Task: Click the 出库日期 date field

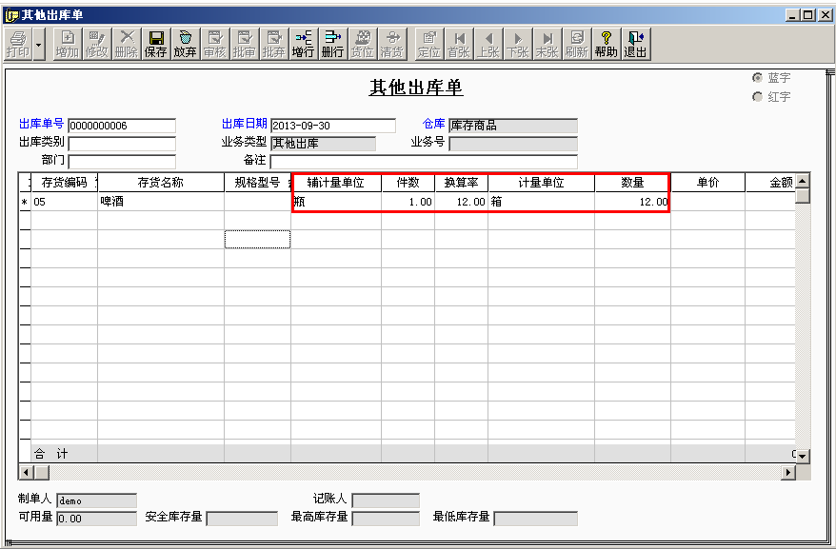Action: (333, 126)
